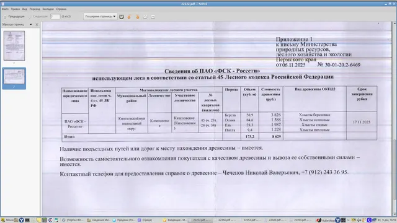Viewport: 397px width, 223px height.
Task: Click the Хлысты березовые table cell
Action: click(x=314, y=115)
